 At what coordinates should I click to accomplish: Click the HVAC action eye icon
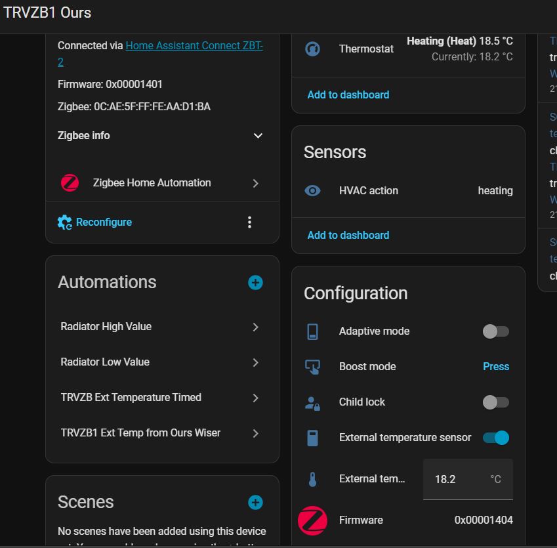pyautogui.click(x=313, y=191)
